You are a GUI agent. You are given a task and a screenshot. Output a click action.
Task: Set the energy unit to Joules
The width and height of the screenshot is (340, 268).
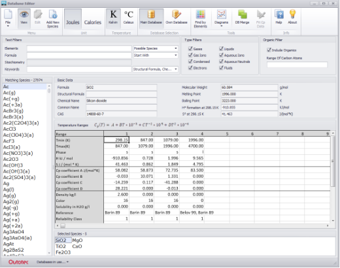[73, 19]
